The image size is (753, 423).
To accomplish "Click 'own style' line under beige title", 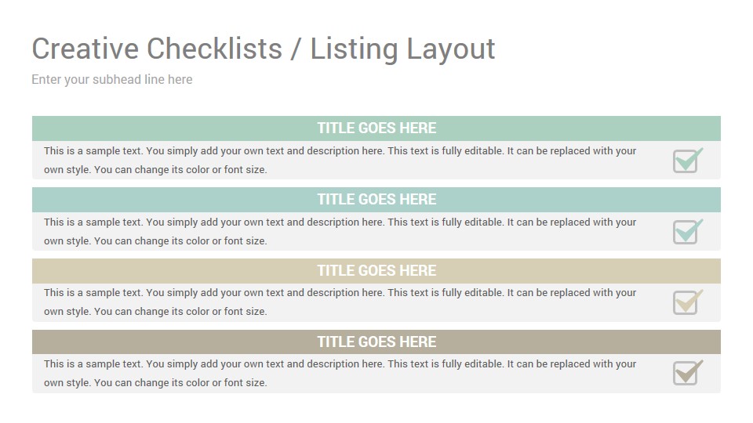I will click(x=155, y=312).
